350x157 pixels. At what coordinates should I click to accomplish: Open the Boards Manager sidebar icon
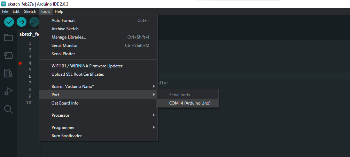coord(8,56)
